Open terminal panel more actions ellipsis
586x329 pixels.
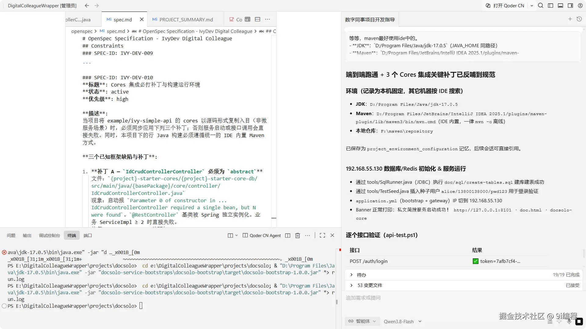pyautogui.click(x=308, y=235)
